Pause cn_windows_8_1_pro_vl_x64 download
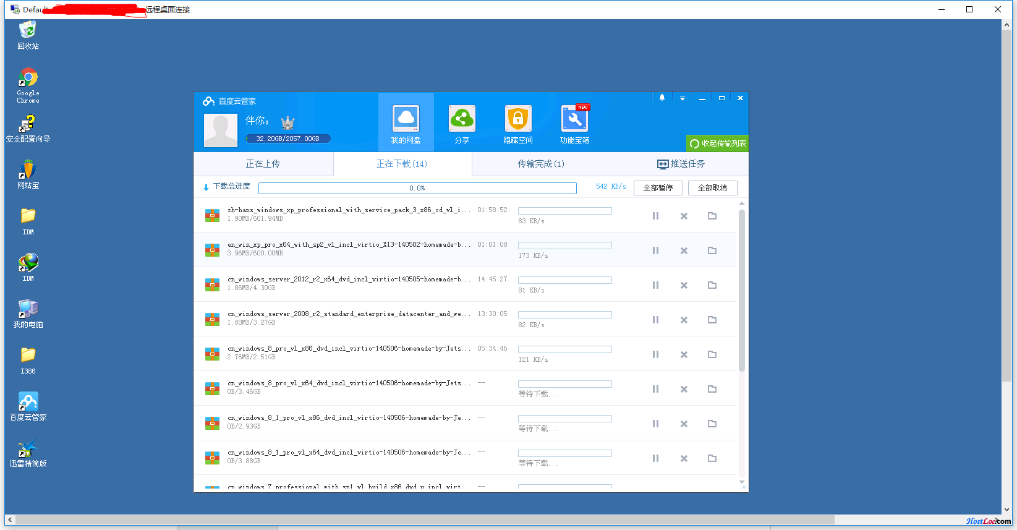The height and width of the screenshot is (530, 1017). [x=655, y=458]
